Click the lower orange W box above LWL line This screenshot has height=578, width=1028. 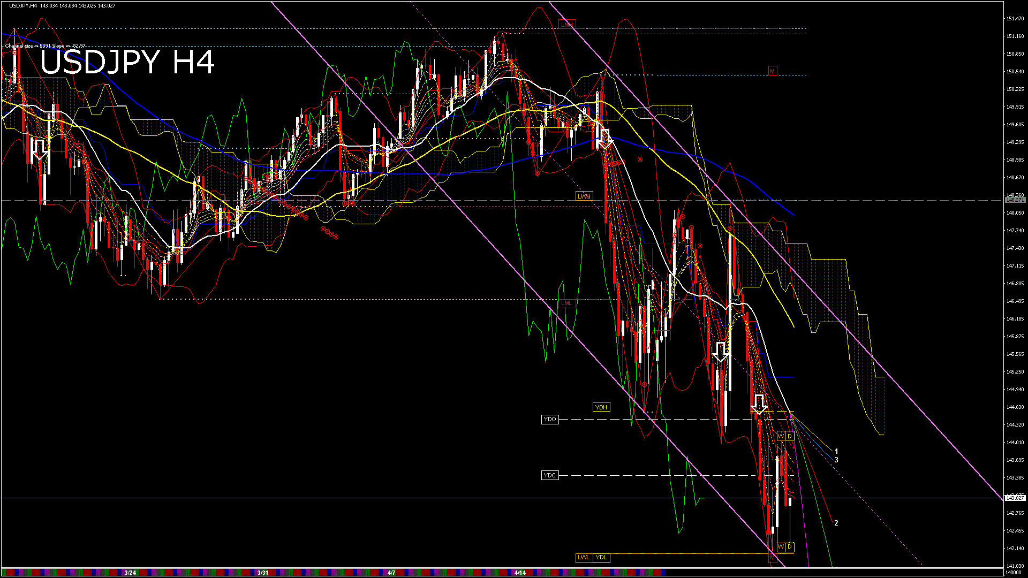click(781, 546)
